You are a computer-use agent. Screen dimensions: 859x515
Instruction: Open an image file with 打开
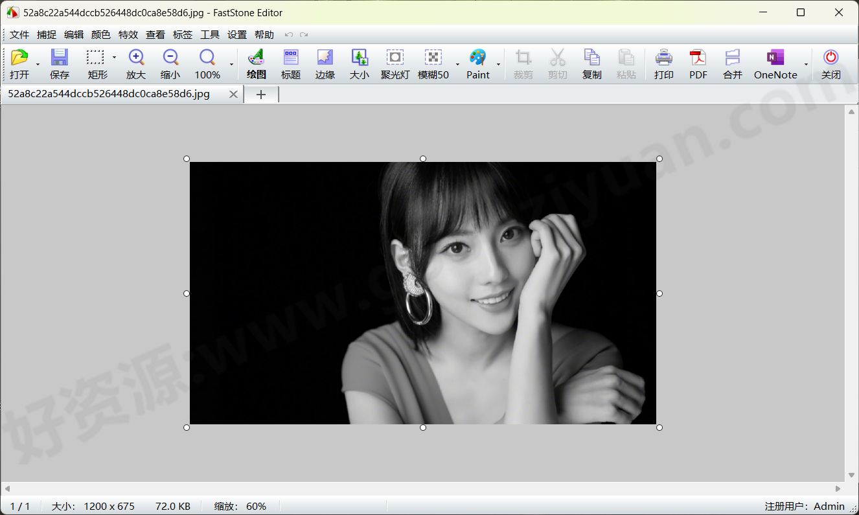click(x=19, y=63)
